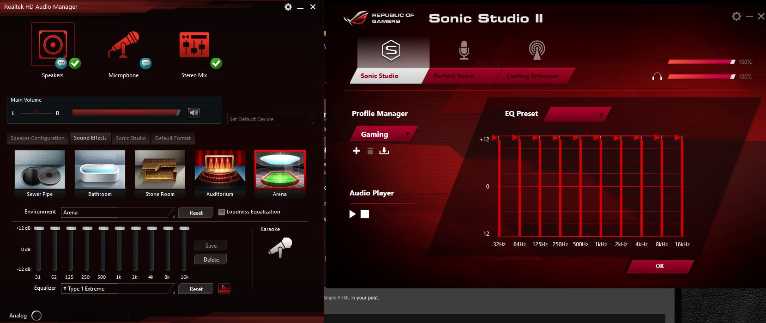The height and width of the screenshot is (323, 766).
Task: Click the L/R balance slider
Action: [x=36, y=113]
